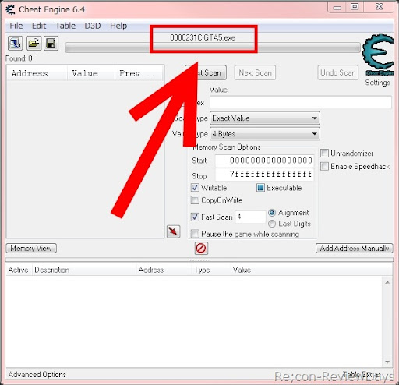399x385 pixels.
Task: Click the Found: 0 label
Action: click(x=19, y=58)
